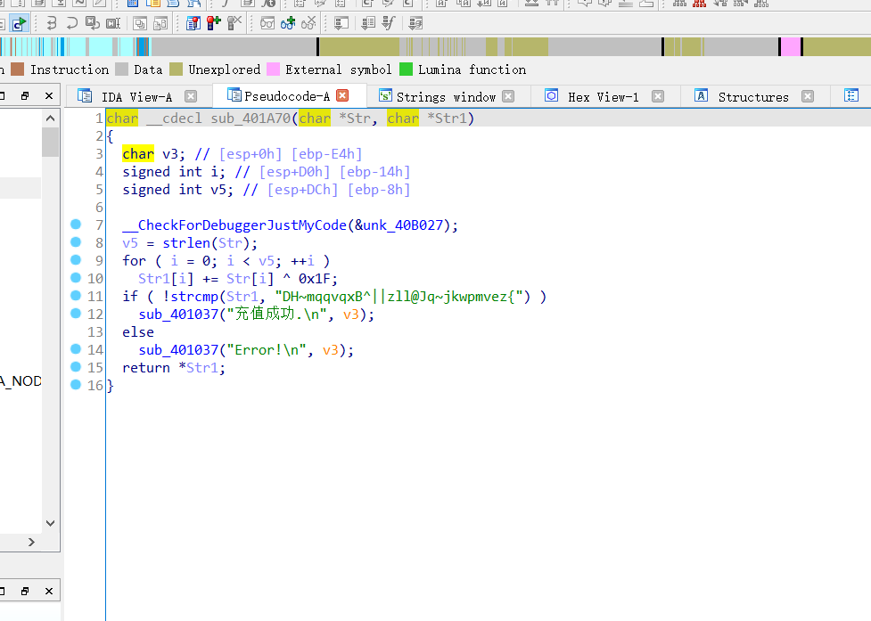
Task: Close the Hex View-1 tab
Action: [658, 96]
